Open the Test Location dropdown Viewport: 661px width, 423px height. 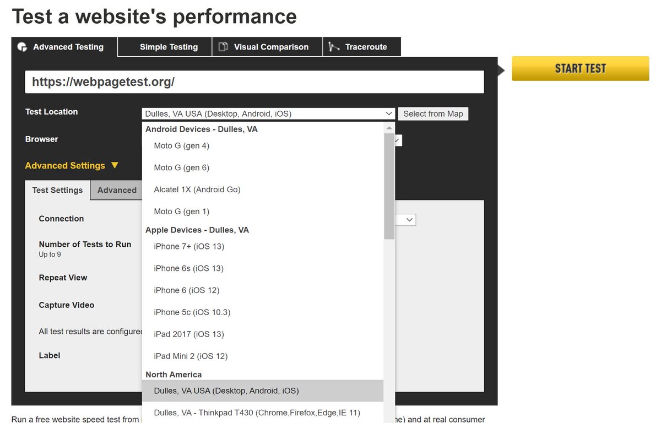coord(268,114)
